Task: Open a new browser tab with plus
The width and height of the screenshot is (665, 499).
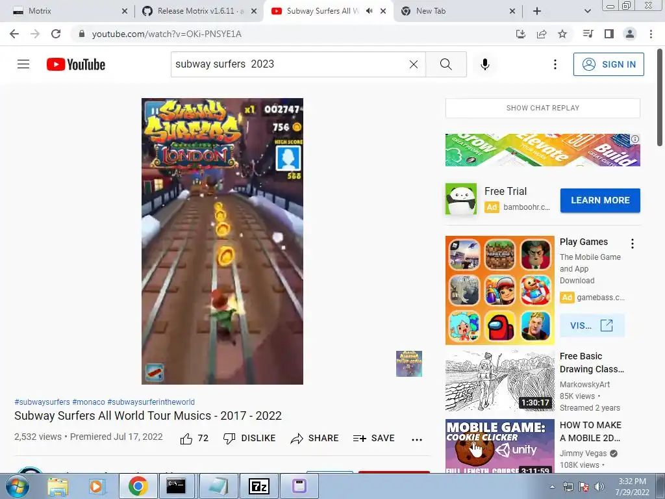Action: pyautogui.click(x=537, y=11)
